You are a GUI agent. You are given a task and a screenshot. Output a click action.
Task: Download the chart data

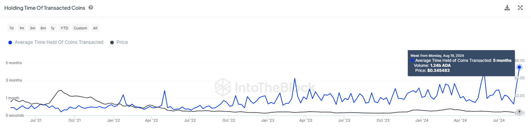click(x=507, y=8)
